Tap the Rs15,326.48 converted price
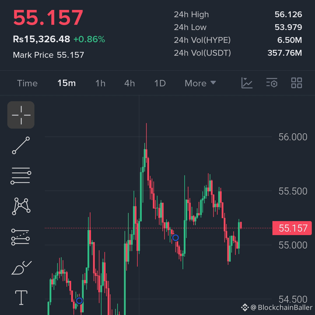Screen dimensions: 315x315 click(x=41, y=39)
